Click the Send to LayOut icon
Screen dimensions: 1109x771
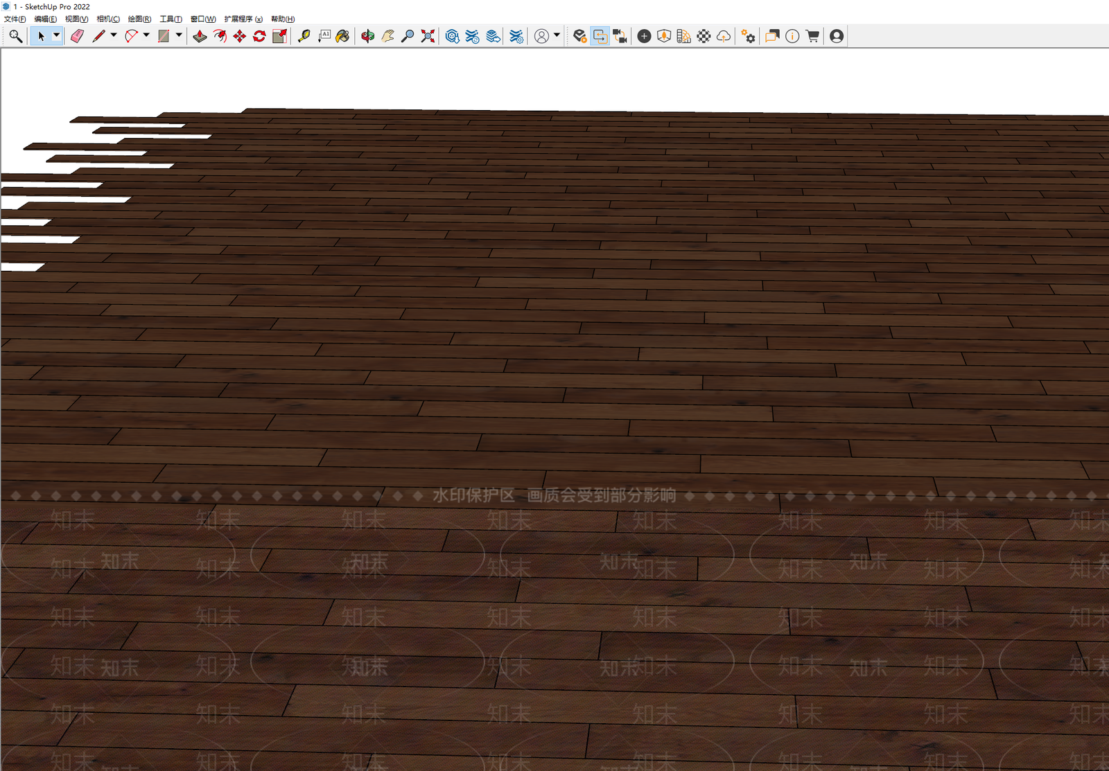[x=493, y=36]
